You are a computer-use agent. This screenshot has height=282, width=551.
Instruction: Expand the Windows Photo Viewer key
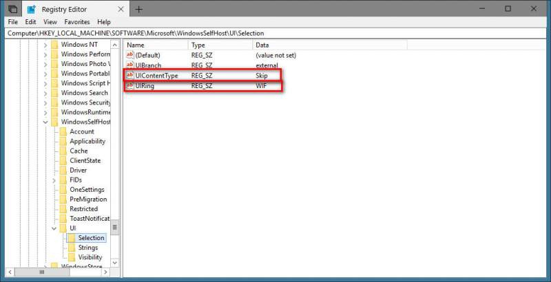click(x=45, y=64)
